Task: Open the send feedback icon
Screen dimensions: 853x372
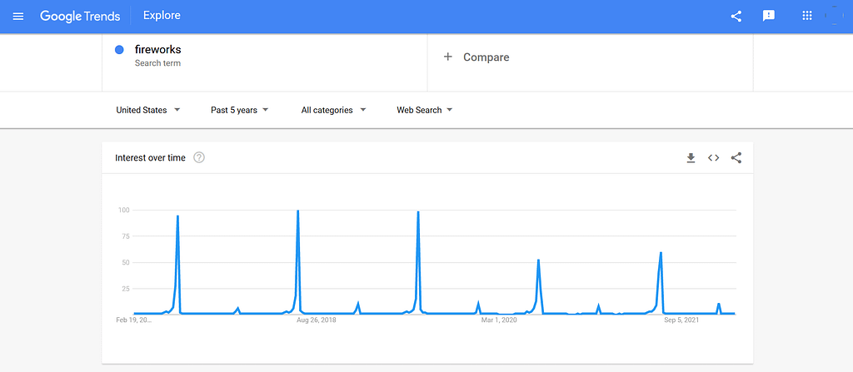Action: (769, 17)
